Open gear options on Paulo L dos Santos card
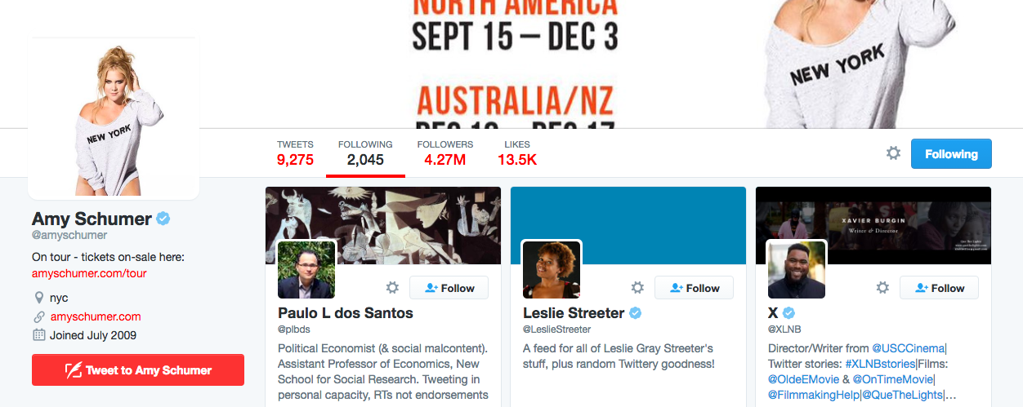This screenshot has height=407, width=1023. pyautogui.click(x=392, y=287)
